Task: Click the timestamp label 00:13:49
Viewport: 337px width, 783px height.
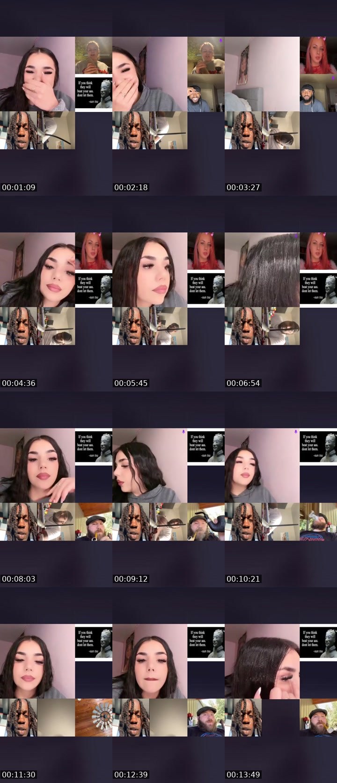Action: pos(243,775)
